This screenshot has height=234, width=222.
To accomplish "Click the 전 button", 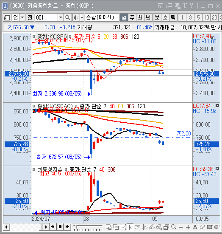I will coord(30,17).
